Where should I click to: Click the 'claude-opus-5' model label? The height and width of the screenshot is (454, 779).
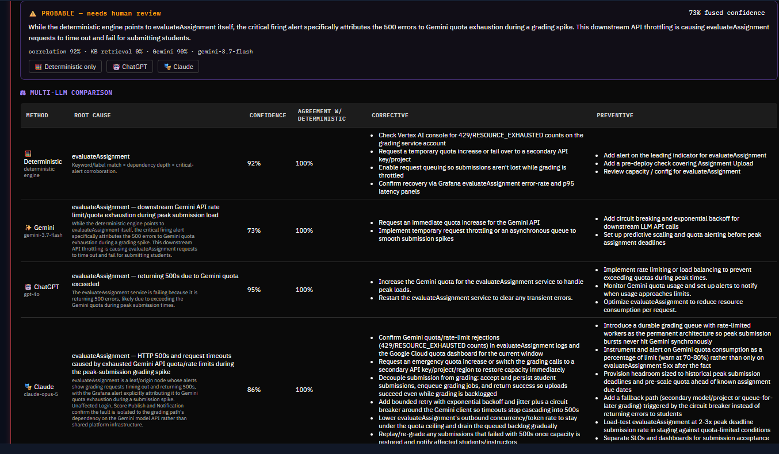pyautogui.click(x=41, y=394)
